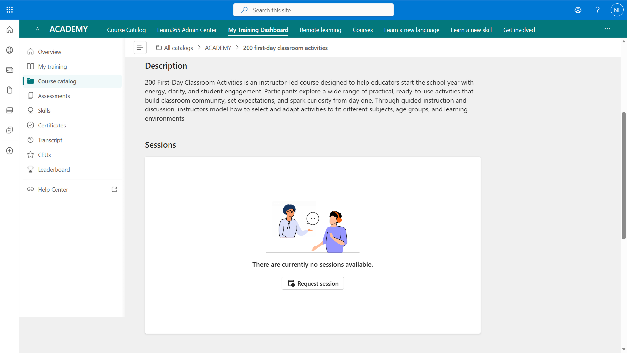The height and width of the screenshot is (353, 627).
Task: Open the Certificates sidebar item
Action: 52,126
